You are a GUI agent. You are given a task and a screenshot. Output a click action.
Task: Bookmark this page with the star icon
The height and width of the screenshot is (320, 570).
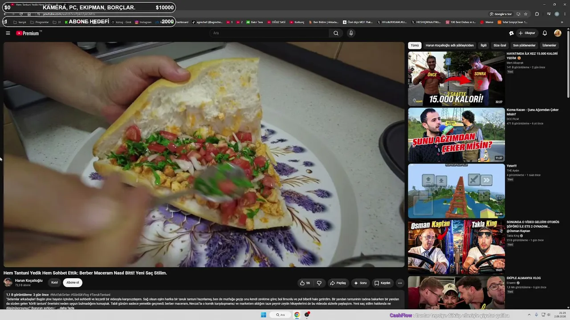[525, 14]
